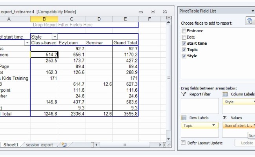Click the horizontal scrollbar right arrow

[x=160, y=144]
